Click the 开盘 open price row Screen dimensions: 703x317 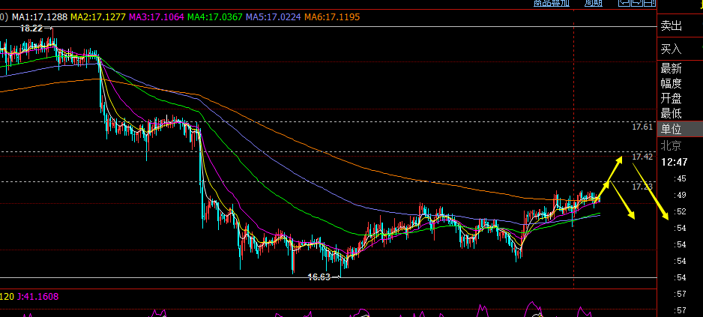(x=680, y=99)
